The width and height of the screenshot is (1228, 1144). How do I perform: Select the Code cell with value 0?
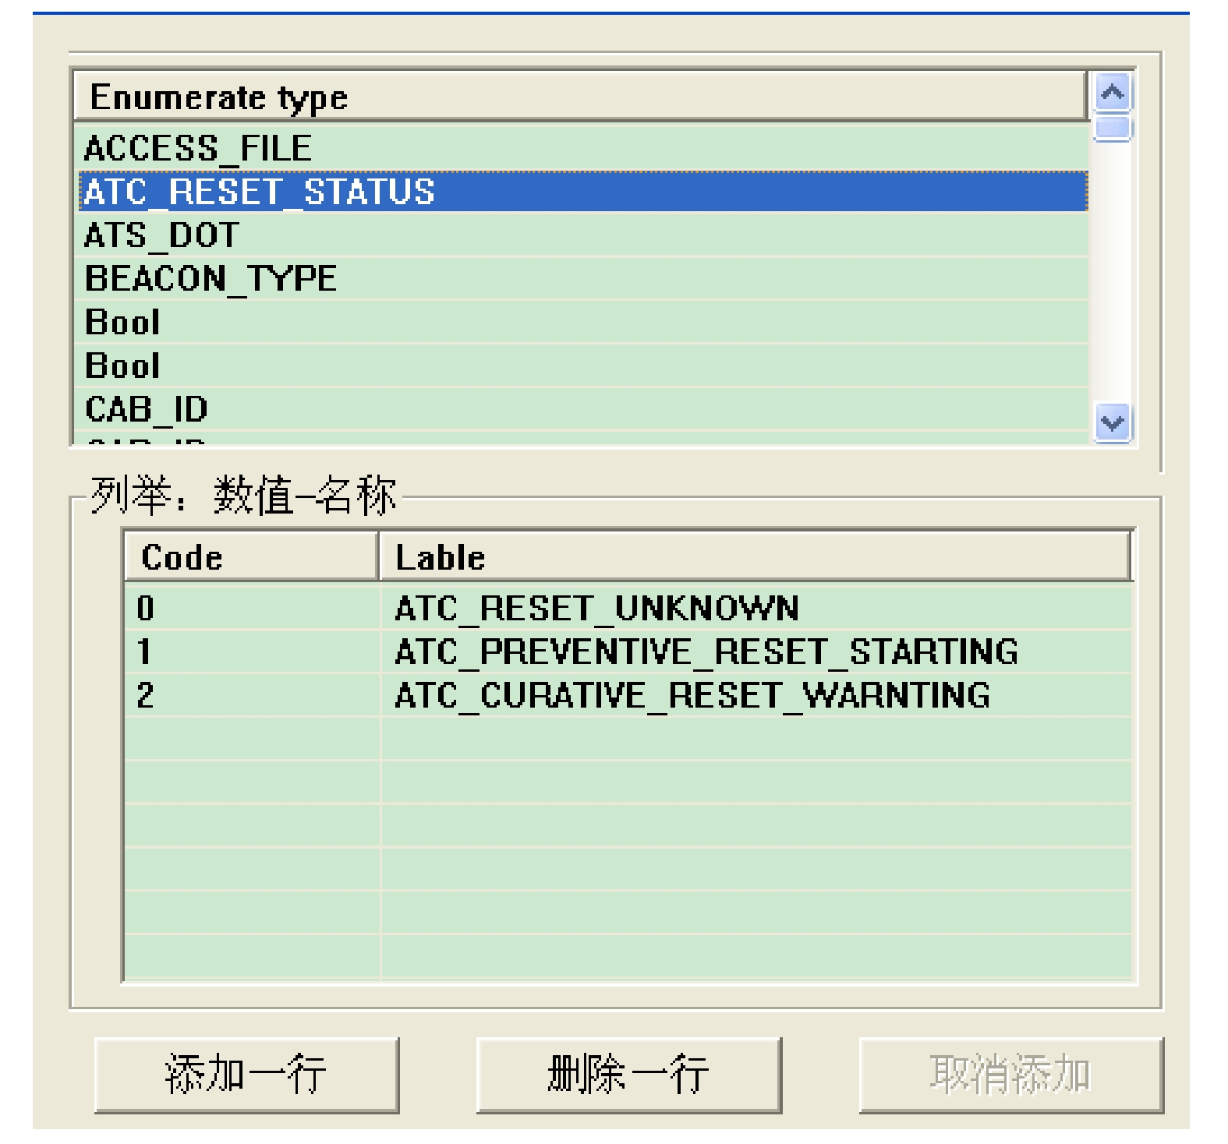(x=146, y=608)
